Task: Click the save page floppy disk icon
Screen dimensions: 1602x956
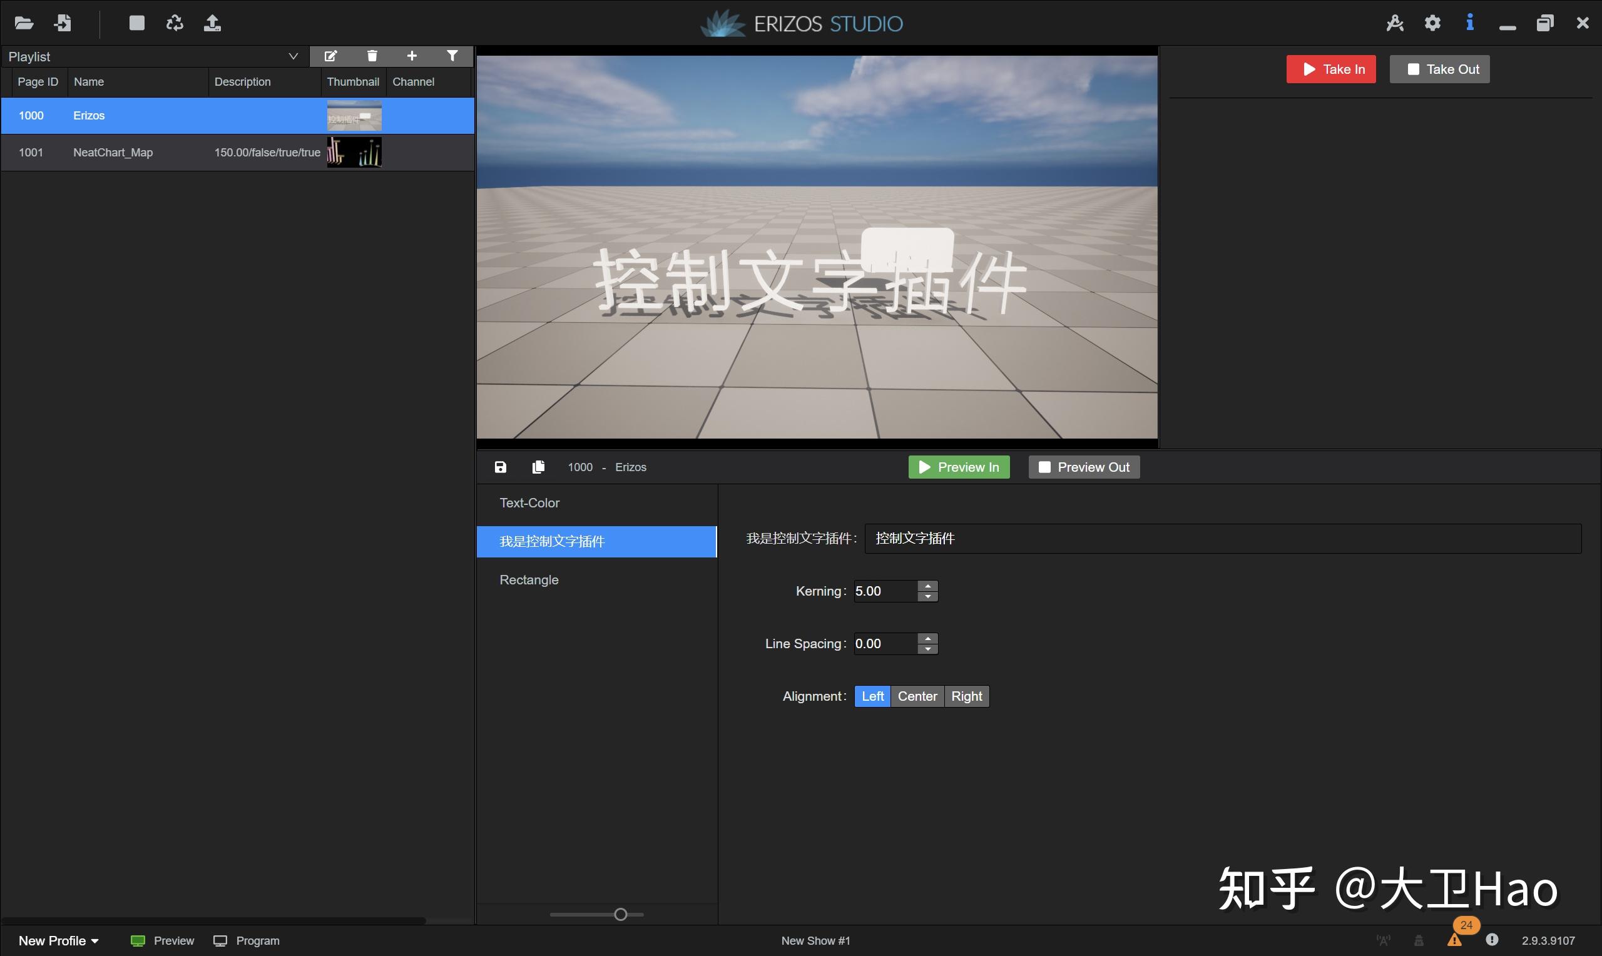Action: [501, 467]
